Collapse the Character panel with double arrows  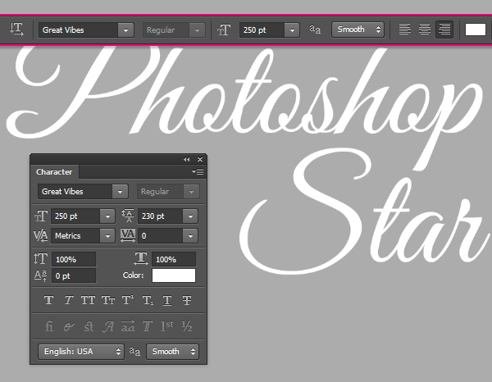point(186,160)
